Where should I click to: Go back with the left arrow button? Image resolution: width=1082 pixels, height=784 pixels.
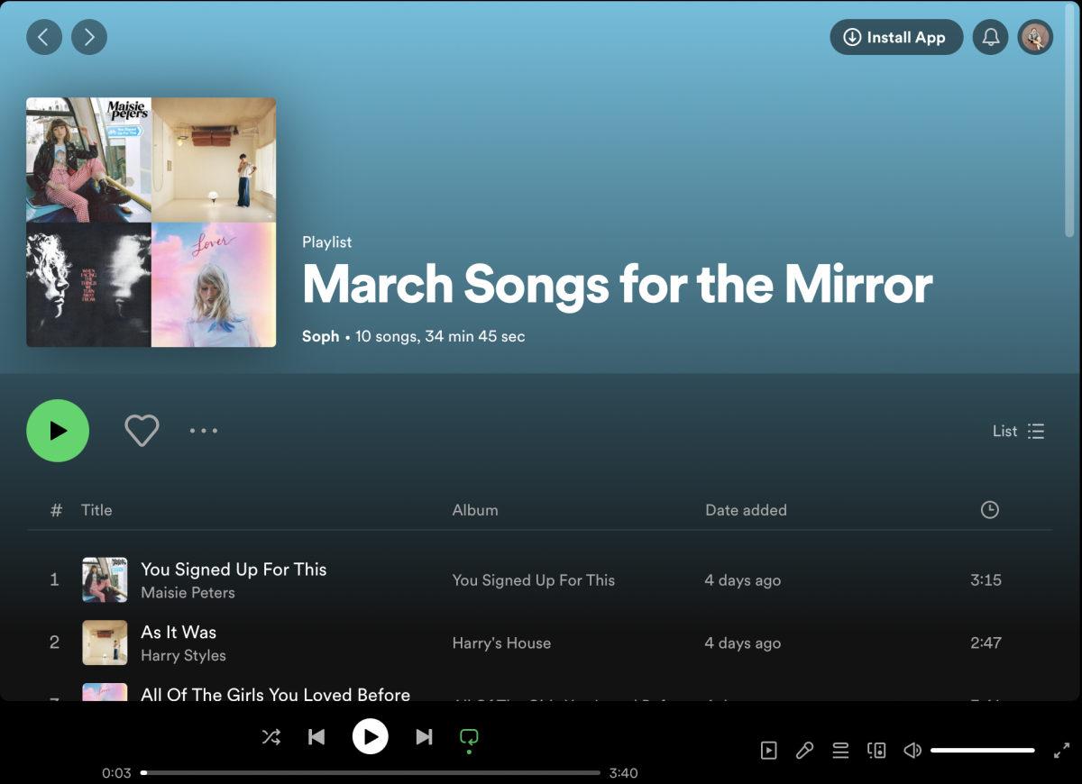[44, 37]
